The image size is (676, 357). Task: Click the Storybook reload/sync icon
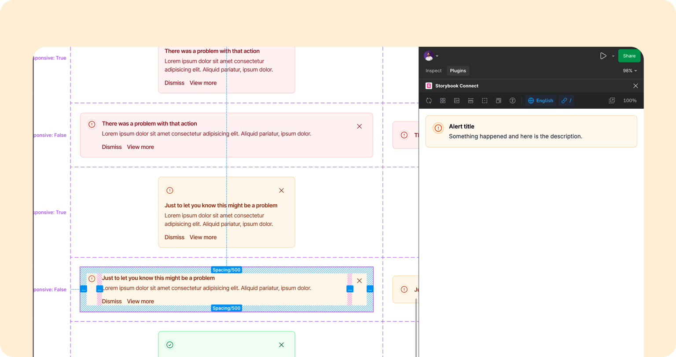(x=429, y=100)
